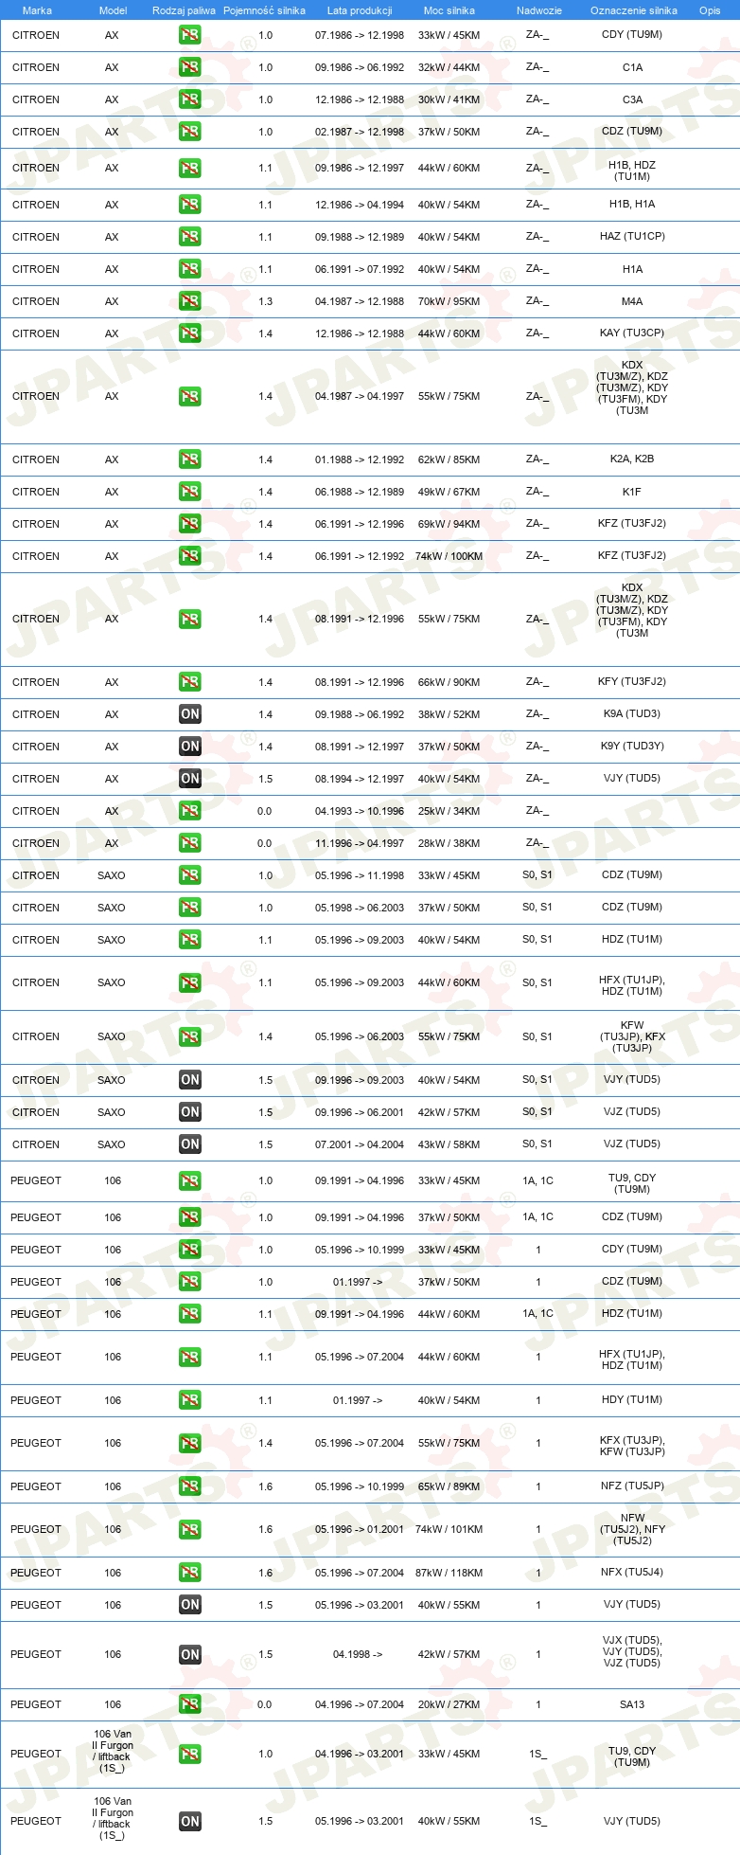Click petrol icon in the KFY (TU3FJ2) row
Viewport: 740px width, 1855px height.
[190, 682]
